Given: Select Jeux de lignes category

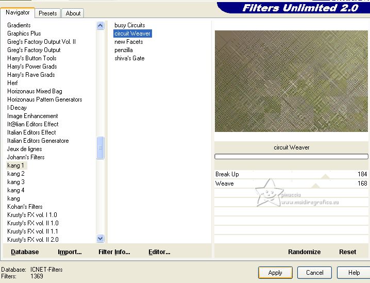Looking at the screenshot, I should [x=25, y=149].
